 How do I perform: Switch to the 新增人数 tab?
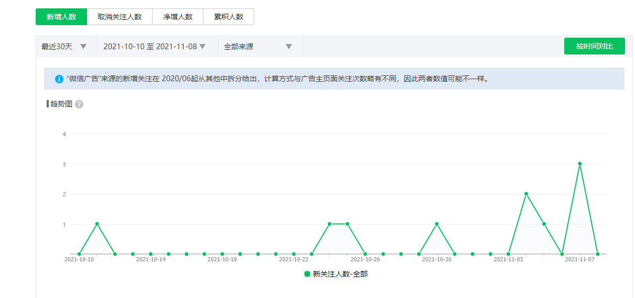click(61, 17)
